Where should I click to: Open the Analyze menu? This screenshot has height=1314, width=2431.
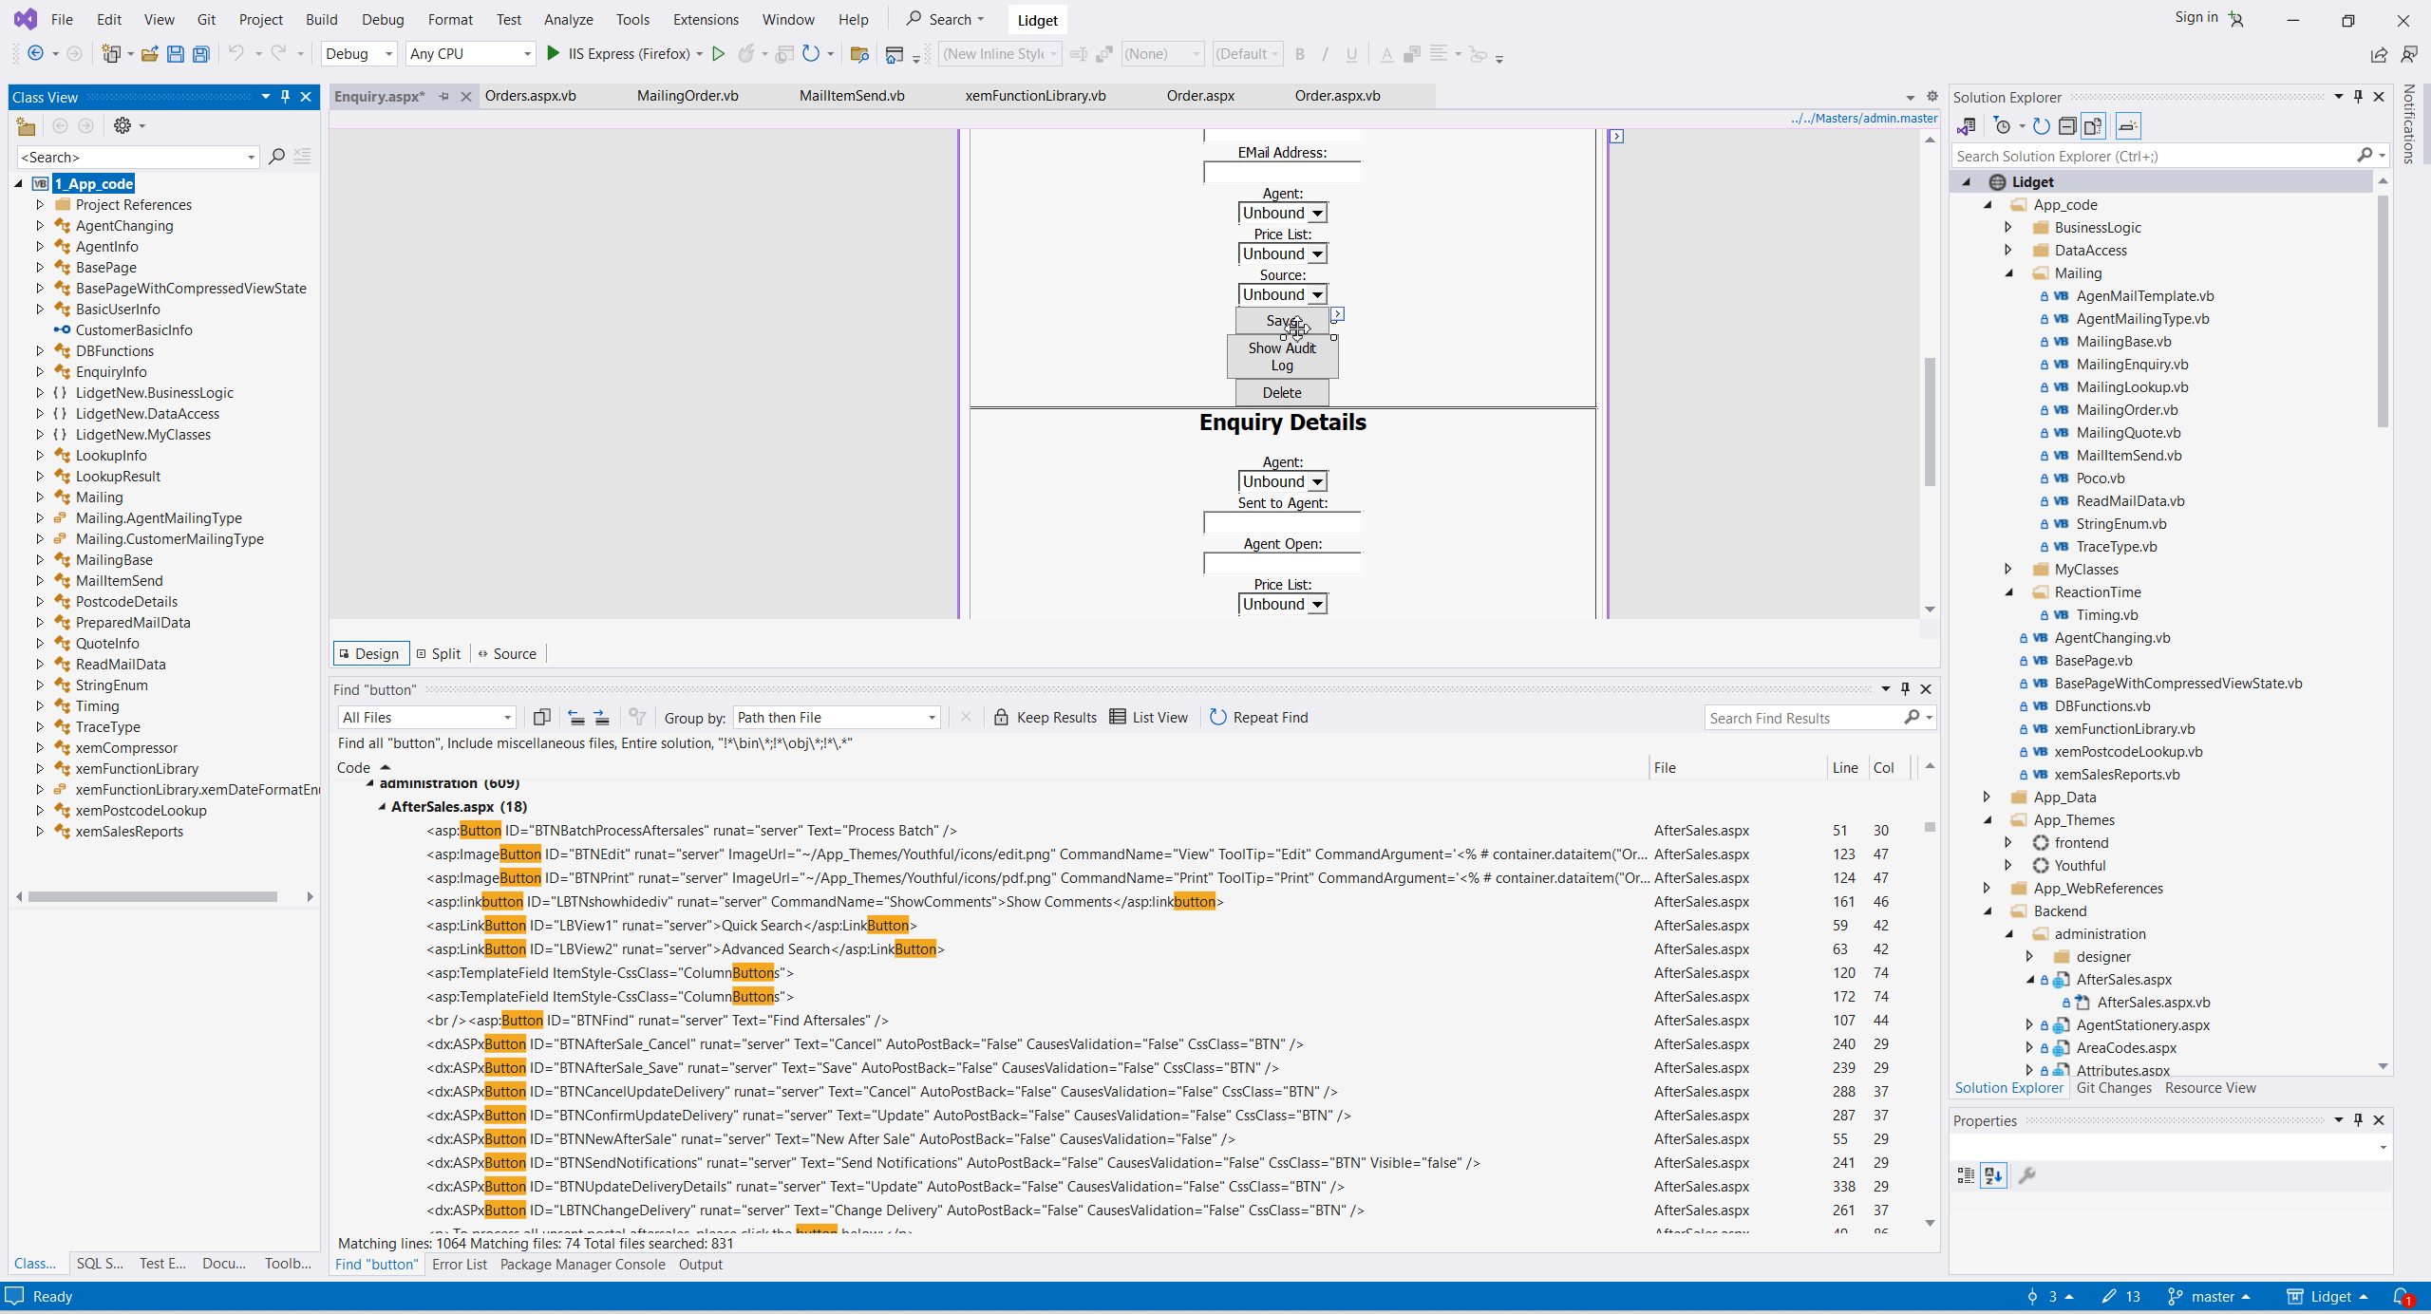568,19
